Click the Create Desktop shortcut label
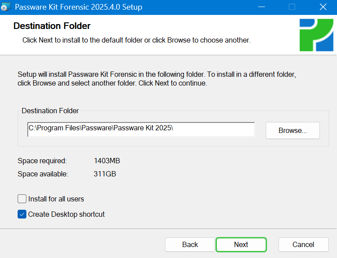Viewport: 337px width, 258px height. 66,214
